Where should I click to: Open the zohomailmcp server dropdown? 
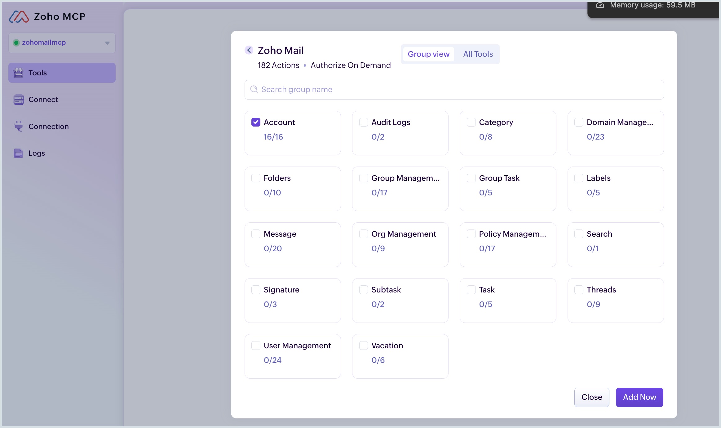(62, 43)
